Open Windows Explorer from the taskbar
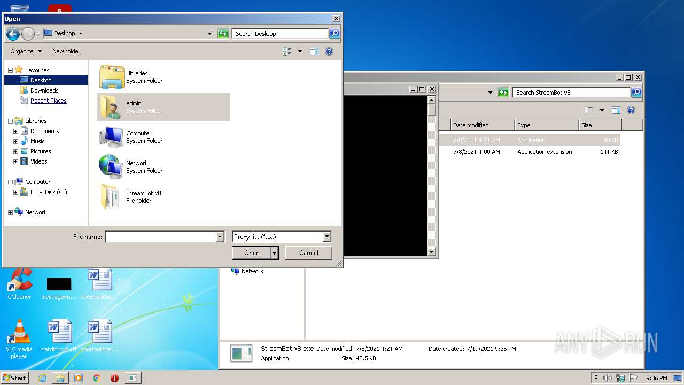Image resolution: width=684 pixels, height=385 pixels. point(60,378)
